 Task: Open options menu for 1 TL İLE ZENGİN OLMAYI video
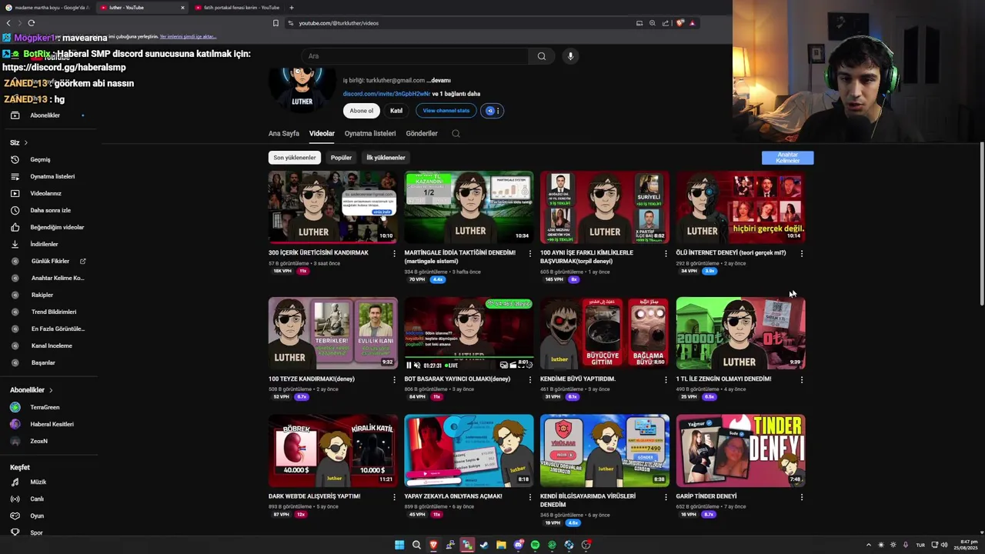(802, 379)
